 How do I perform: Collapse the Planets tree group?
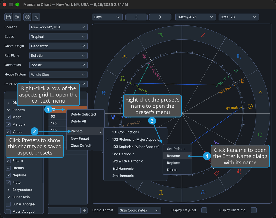[8, 110]
